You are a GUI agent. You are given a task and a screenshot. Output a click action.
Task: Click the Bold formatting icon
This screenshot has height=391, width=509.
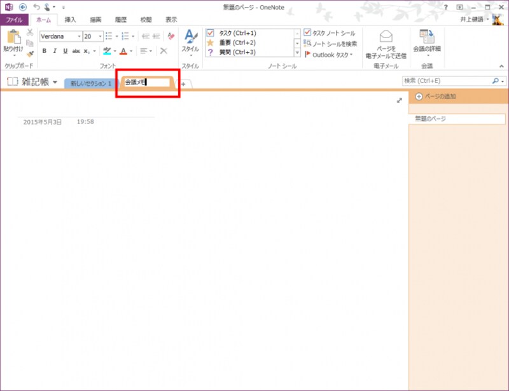pos(45,51)
